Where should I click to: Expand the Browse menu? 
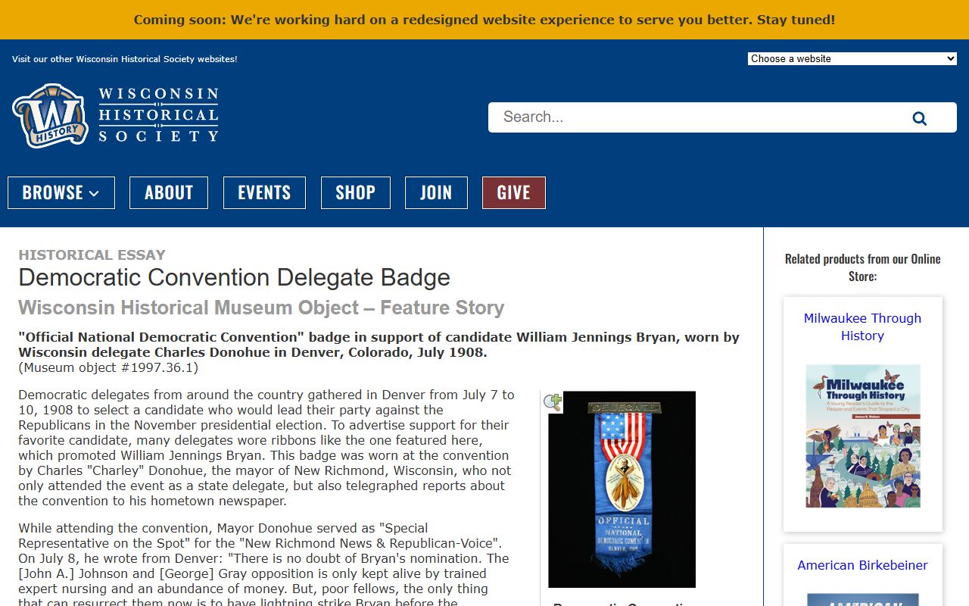pyautogui.click(x=61, y=192)
